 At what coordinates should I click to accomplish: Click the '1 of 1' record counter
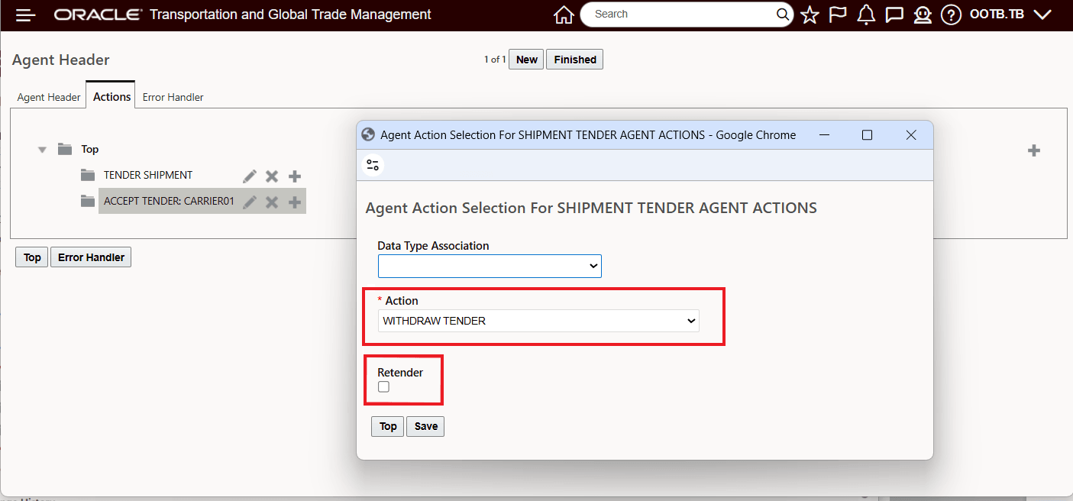[x=495, y=60]
